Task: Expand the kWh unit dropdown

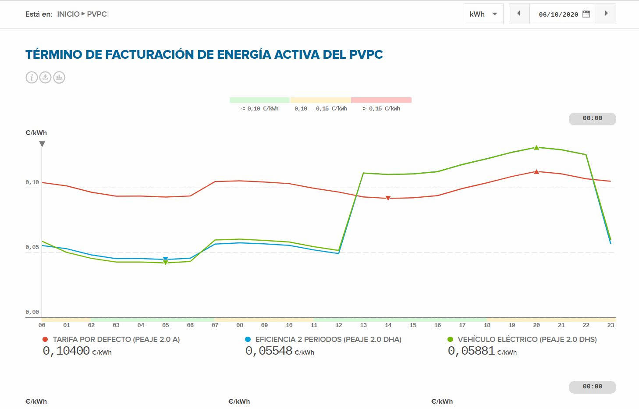Action: pyautogui.click(x=483, y=14)
